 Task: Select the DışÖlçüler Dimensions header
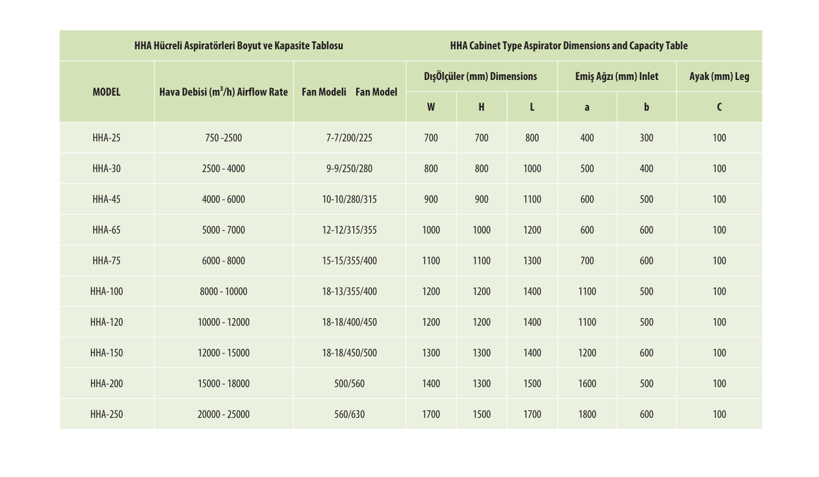pos(480,77)
